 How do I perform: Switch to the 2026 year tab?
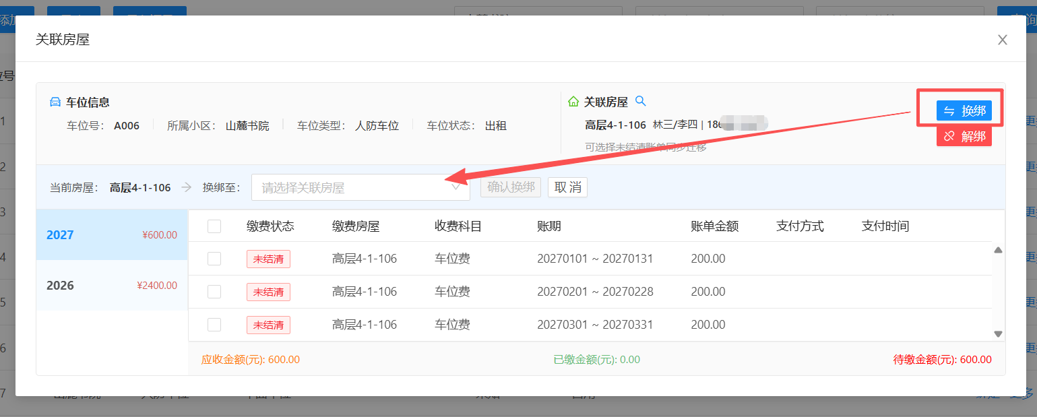pyautogui.click(x=112, y=286)
